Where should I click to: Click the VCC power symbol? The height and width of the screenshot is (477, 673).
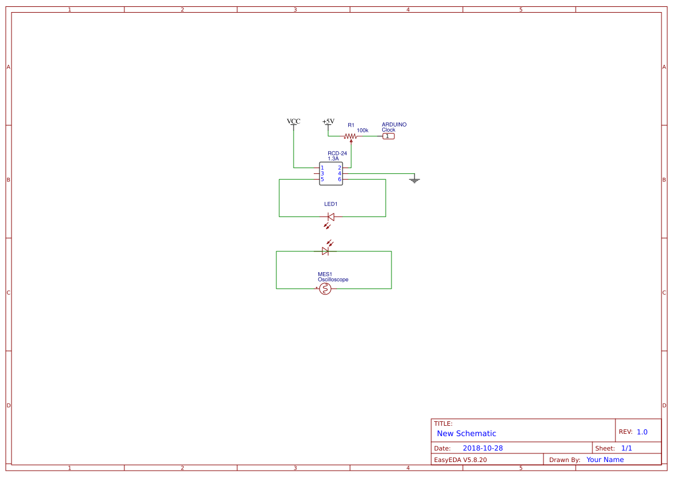[x=294, y=122]
